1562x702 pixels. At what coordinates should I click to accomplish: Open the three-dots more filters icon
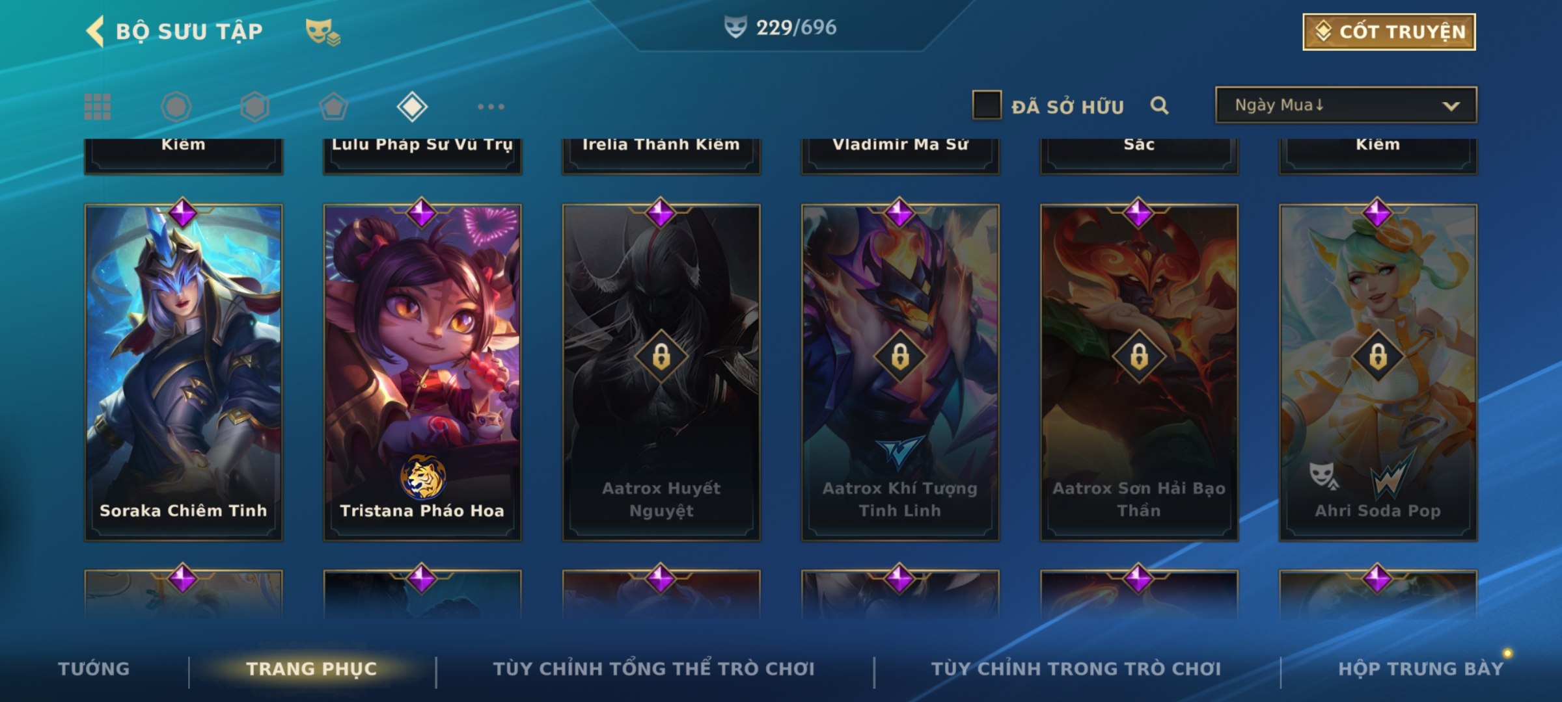tap(491, 107)
